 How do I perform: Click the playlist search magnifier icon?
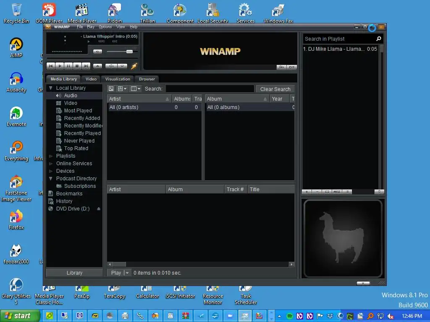[379, 39]
